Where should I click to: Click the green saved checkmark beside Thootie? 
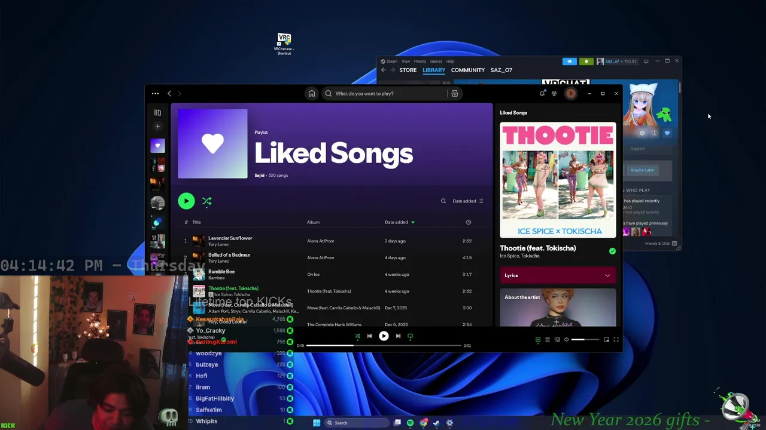pos(612,251)
